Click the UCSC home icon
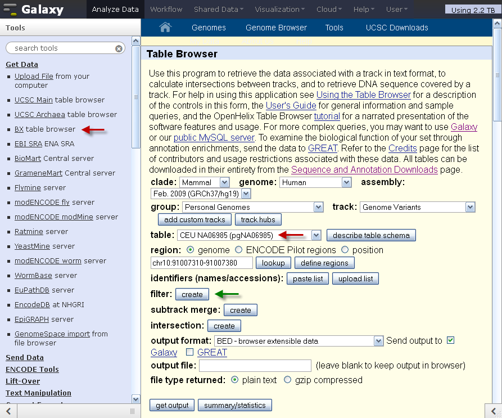Image resolution: width=502 pixels, height=418 pixels. pyautogui.click(x=165, y=27)
